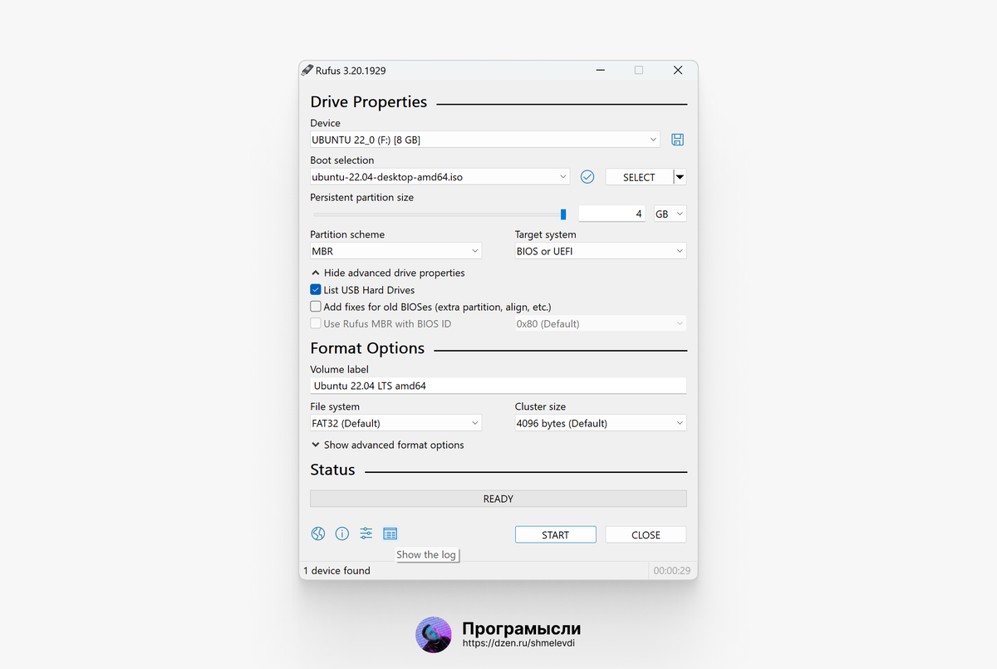Open SELECT button split arrow
Image resolution: width=997 pixels, height=669 pixels.
pyautogui.click(x=680, y=177)
